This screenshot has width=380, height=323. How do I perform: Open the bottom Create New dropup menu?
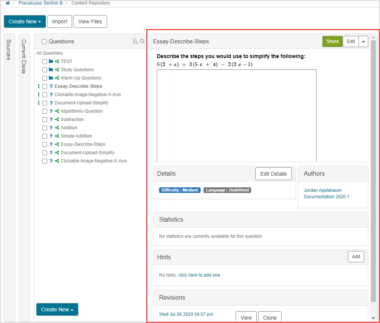click(x=57, y=309)
